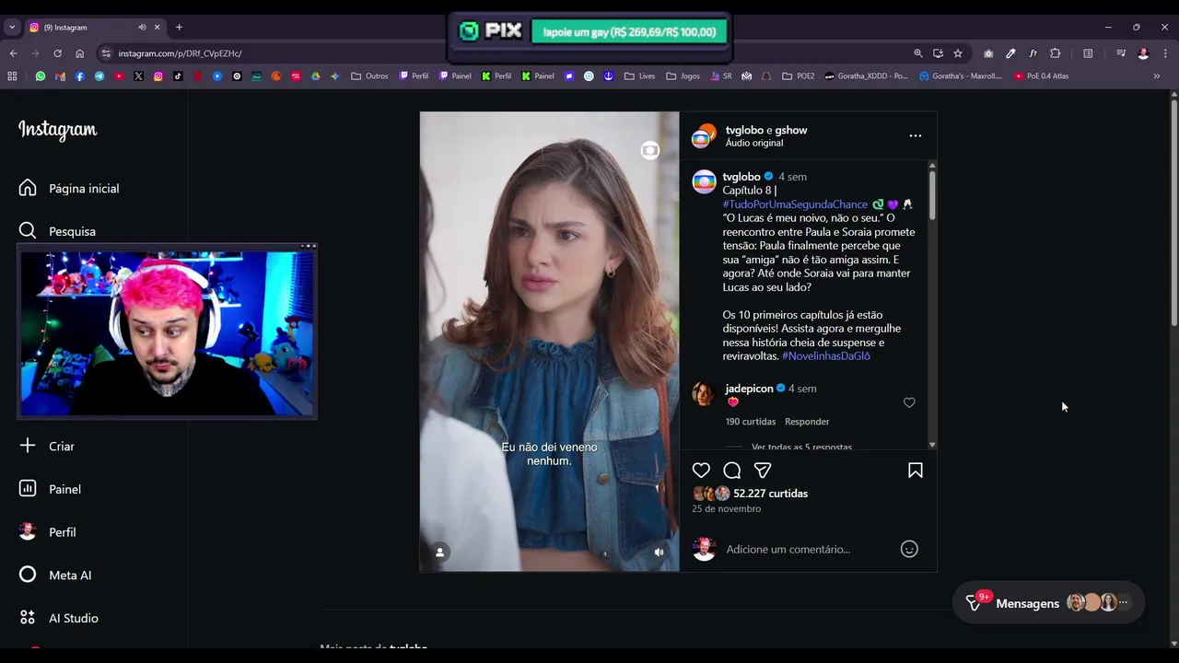The image size is (1179, 663).
Task: View 190 curtidas on jadepicon's comment
Action: point(751,422)
